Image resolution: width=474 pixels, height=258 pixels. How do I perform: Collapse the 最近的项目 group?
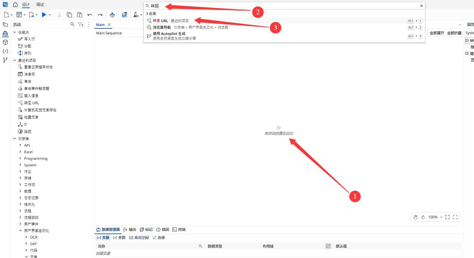(14, 60)
